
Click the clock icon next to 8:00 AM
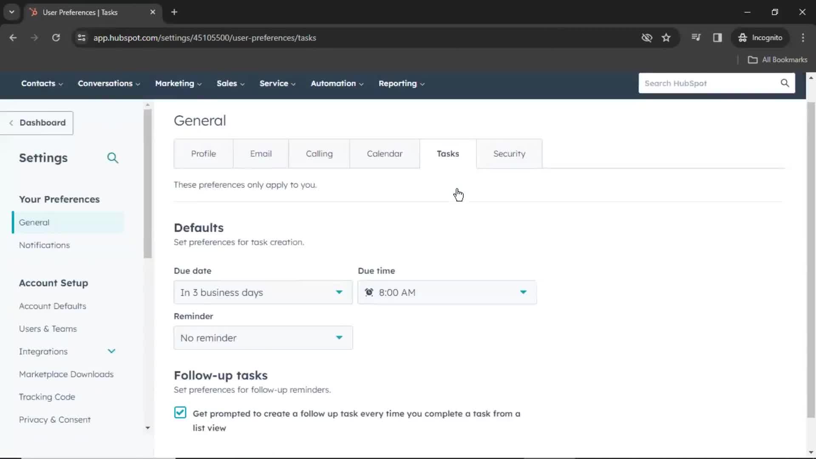tap(369, 292)
